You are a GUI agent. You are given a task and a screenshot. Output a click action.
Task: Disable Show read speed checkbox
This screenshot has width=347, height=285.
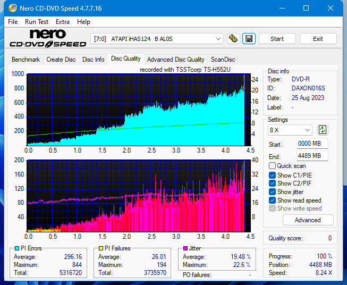click(x=272, y=200)
